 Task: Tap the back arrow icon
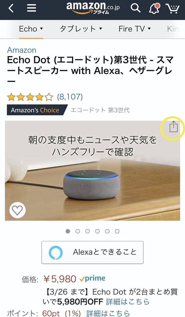(11, 8)
